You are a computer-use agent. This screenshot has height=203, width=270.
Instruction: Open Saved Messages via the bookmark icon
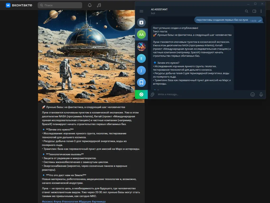tap(141, 82)
